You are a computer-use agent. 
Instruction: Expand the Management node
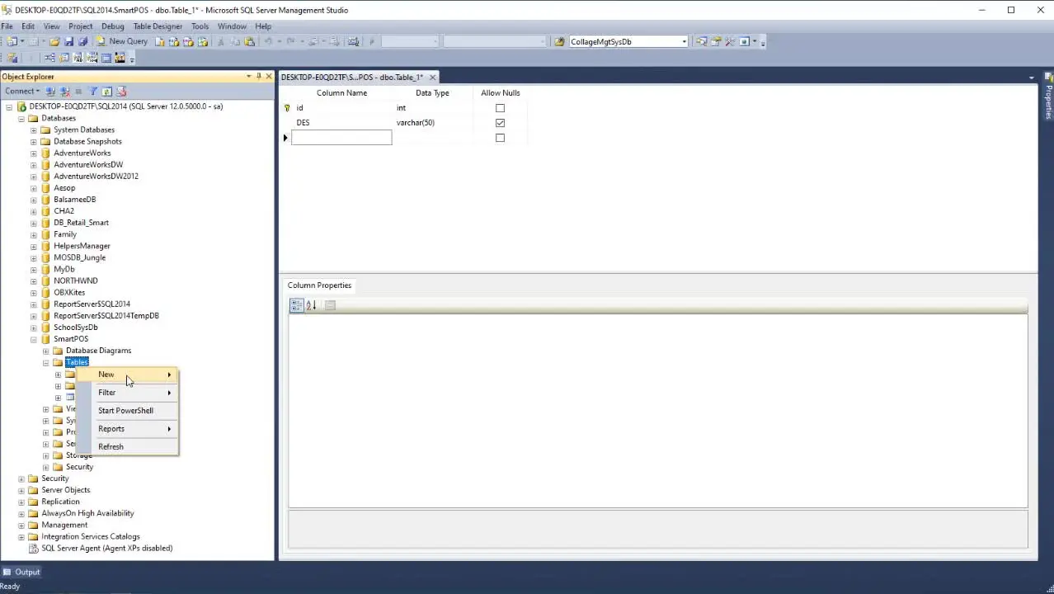click(x=22, y=526)
